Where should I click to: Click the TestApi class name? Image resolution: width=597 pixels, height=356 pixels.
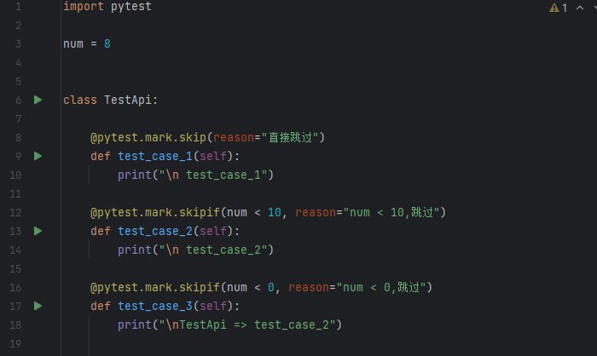(x=128, y=100)
